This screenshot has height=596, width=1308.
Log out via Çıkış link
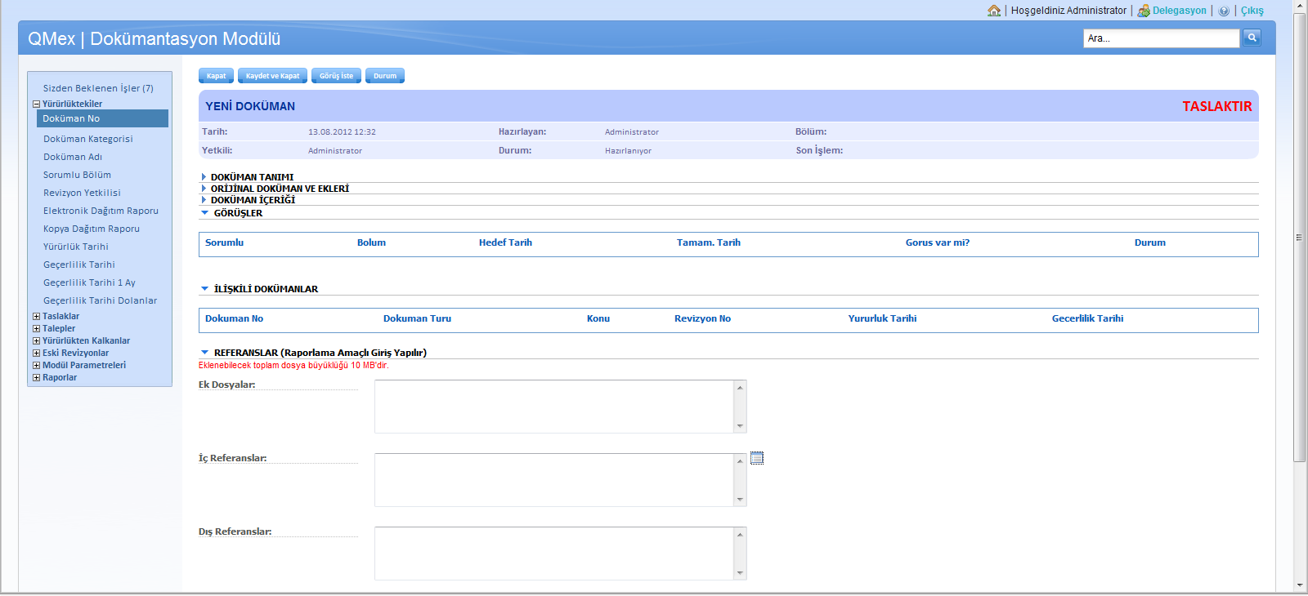tap(1252, 11)
